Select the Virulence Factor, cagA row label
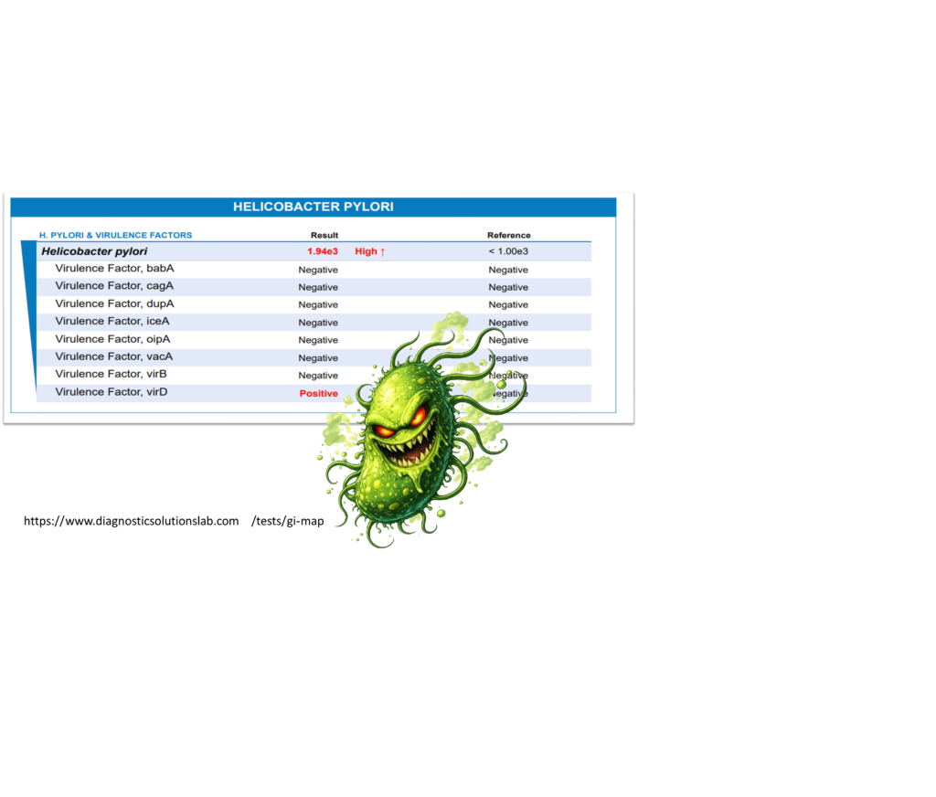The height and width of the screenshot is (797, 936). tap(114, 286)
